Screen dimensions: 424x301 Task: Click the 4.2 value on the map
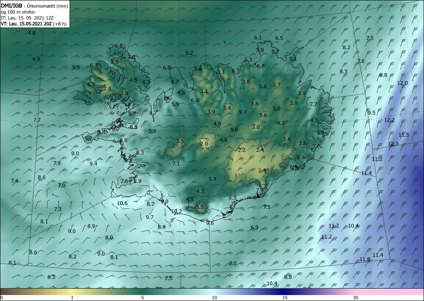click(281, 123)
